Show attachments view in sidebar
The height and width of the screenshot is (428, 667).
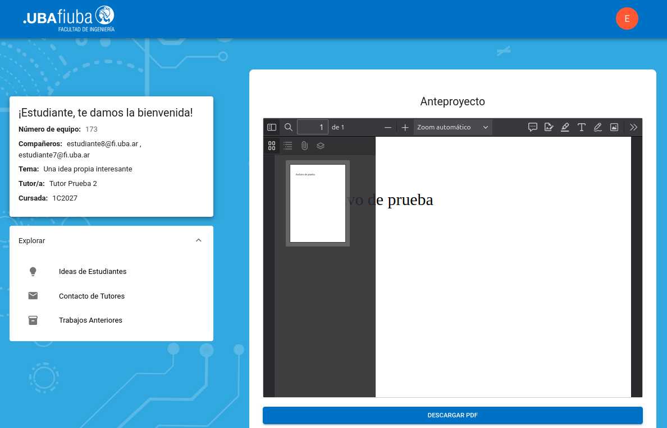coord(304,146)
